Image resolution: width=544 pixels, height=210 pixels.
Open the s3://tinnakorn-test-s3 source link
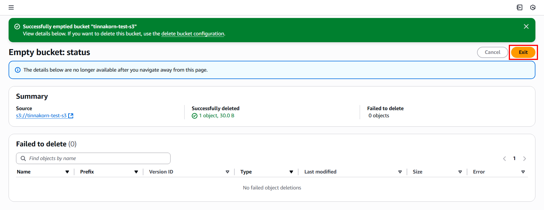point(41,116)
